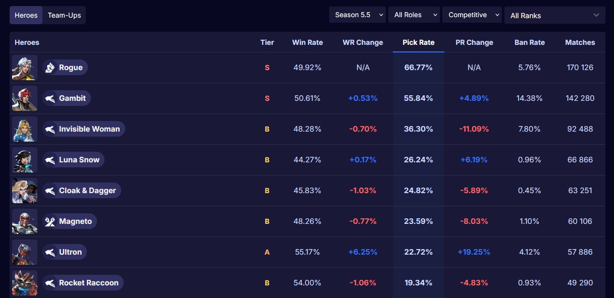Click Rogue's matches count 170 126
614x298 pixels.
click(580, 68)
